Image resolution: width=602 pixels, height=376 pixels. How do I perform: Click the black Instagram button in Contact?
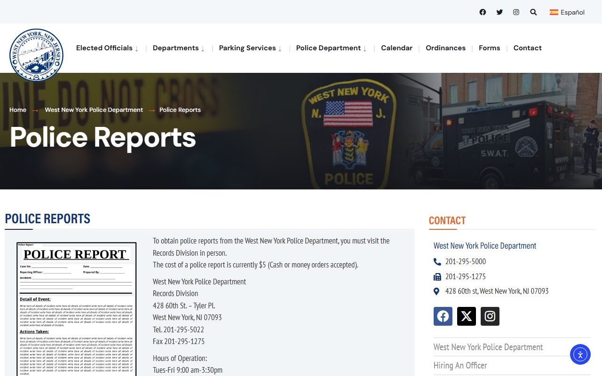tap(490, 316)
